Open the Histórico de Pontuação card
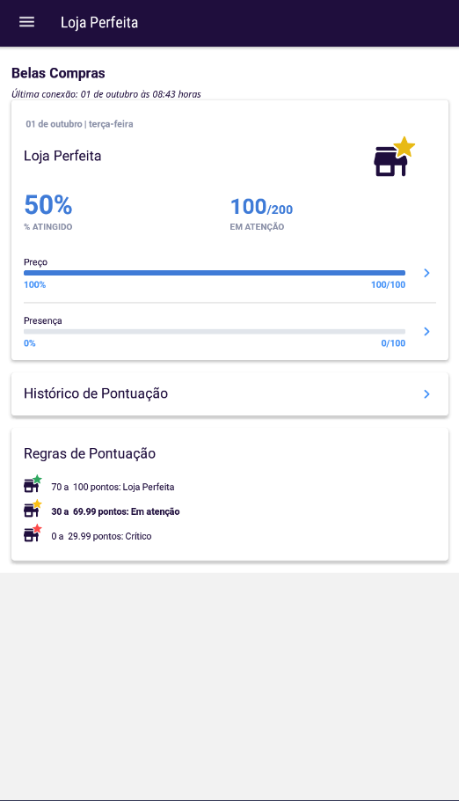Screen dimensions: 459x801 coord(229,393)
